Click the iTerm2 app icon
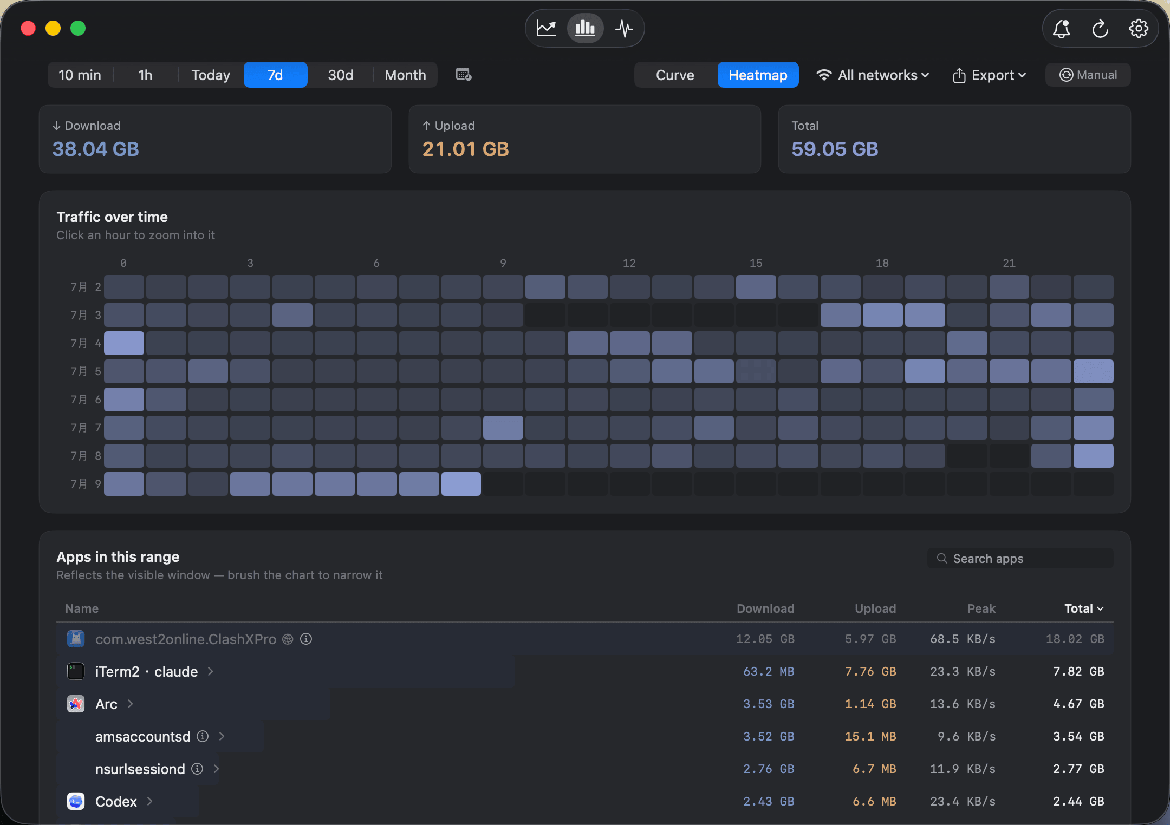 (76, 671)
